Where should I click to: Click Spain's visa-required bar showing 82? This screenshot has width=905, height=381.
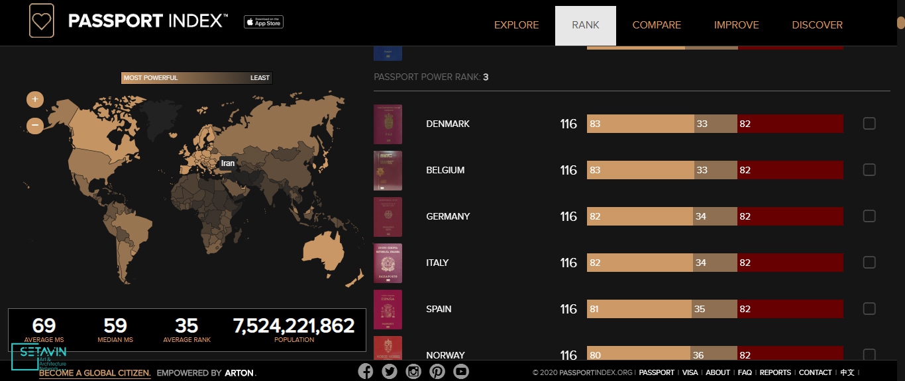pos(790,309)
